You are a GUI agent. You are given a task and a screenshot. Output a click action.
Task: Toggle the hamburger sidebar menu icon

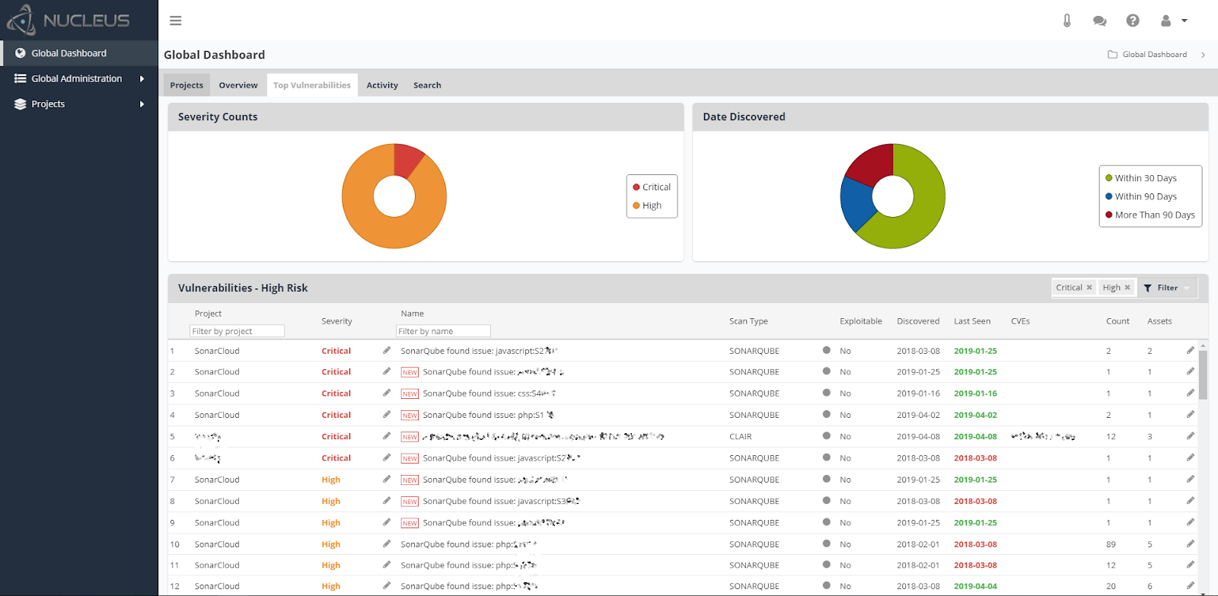[176, 21]
